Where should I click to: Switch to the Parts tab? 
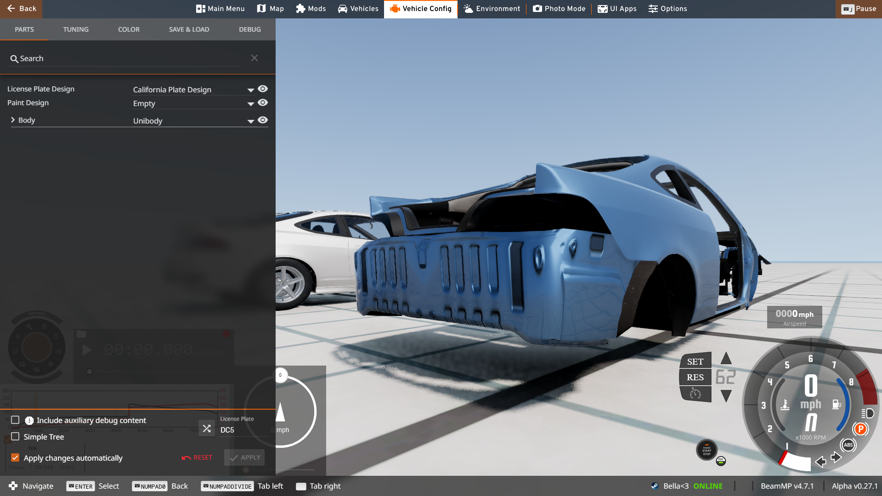[x=24, y=29]
